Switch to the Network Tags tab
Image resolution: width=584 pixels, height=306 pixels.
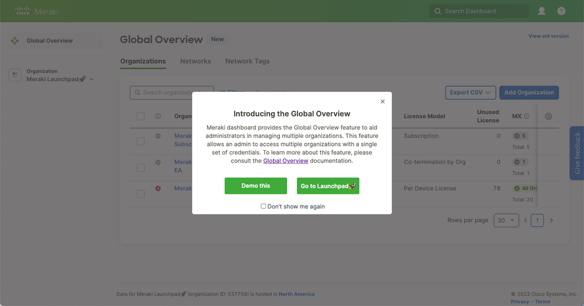coord(247,61)
